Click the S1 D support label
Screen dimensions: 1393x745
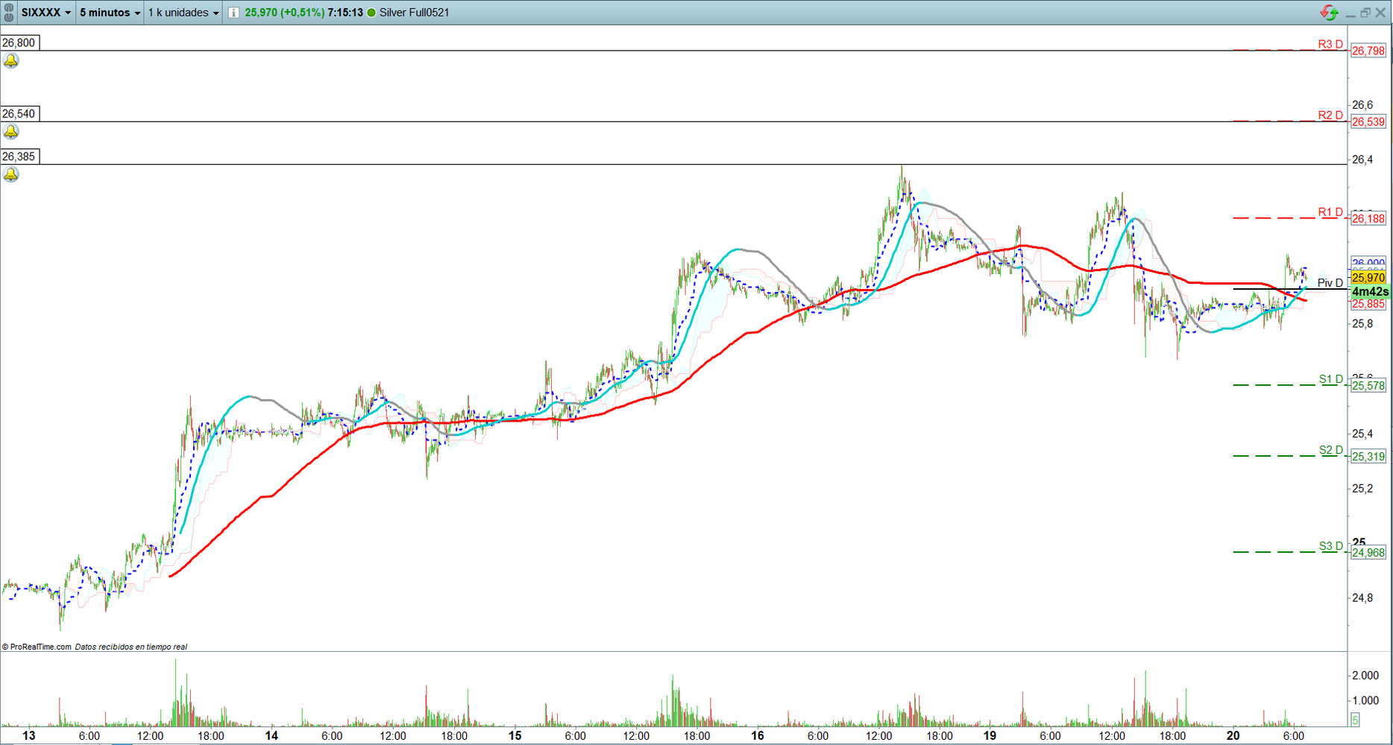click(1331, 379)
